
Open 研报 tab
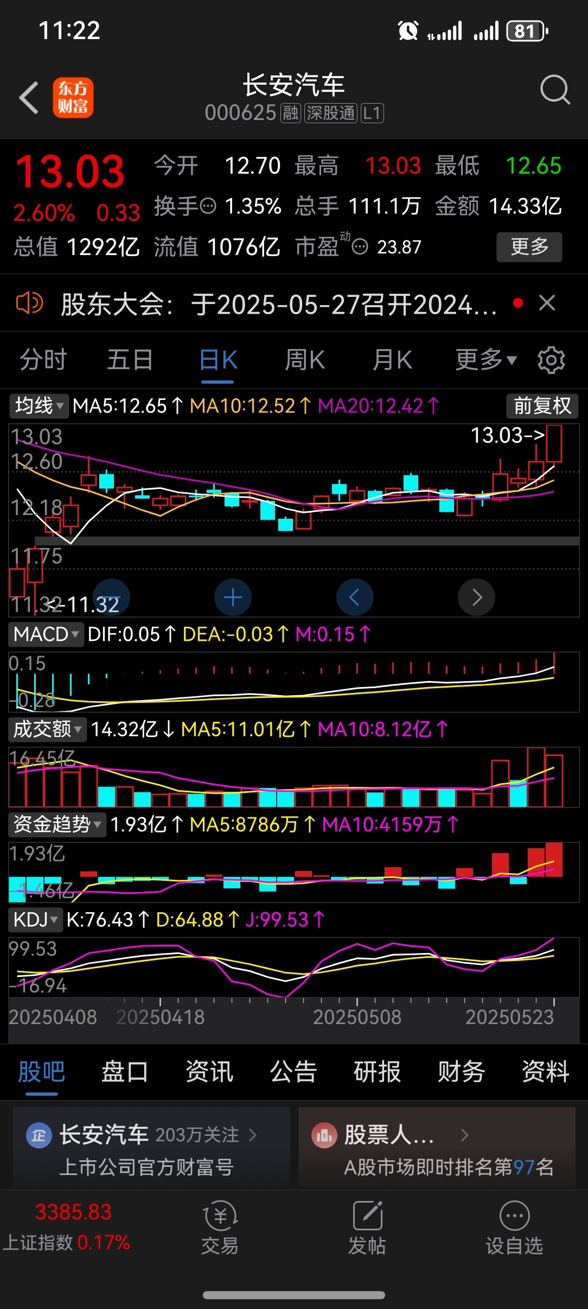pos(378,1072)
